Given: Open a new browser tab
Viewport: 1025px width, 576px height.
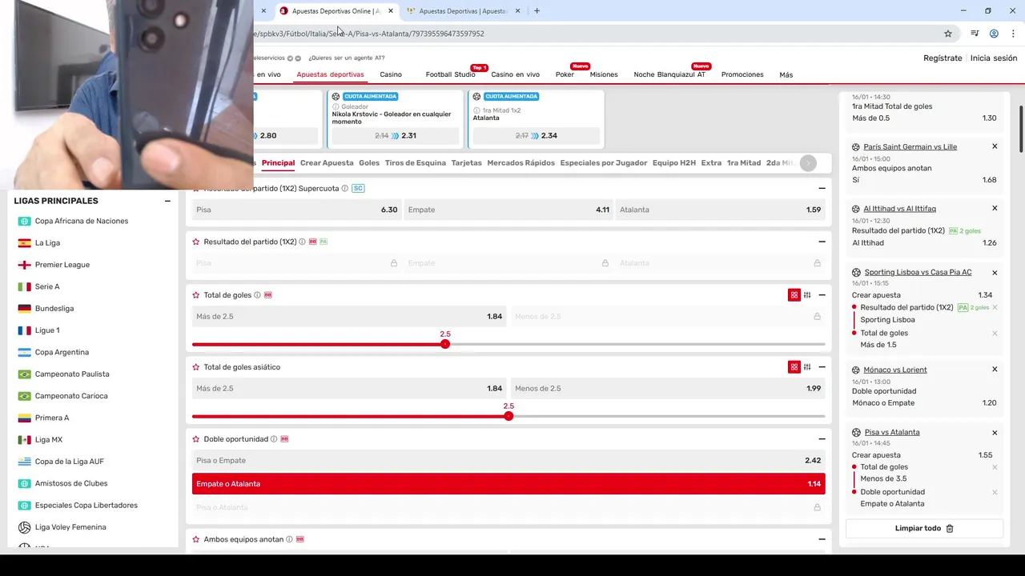Looking at the screenshot, I should [x=537, y=11].
